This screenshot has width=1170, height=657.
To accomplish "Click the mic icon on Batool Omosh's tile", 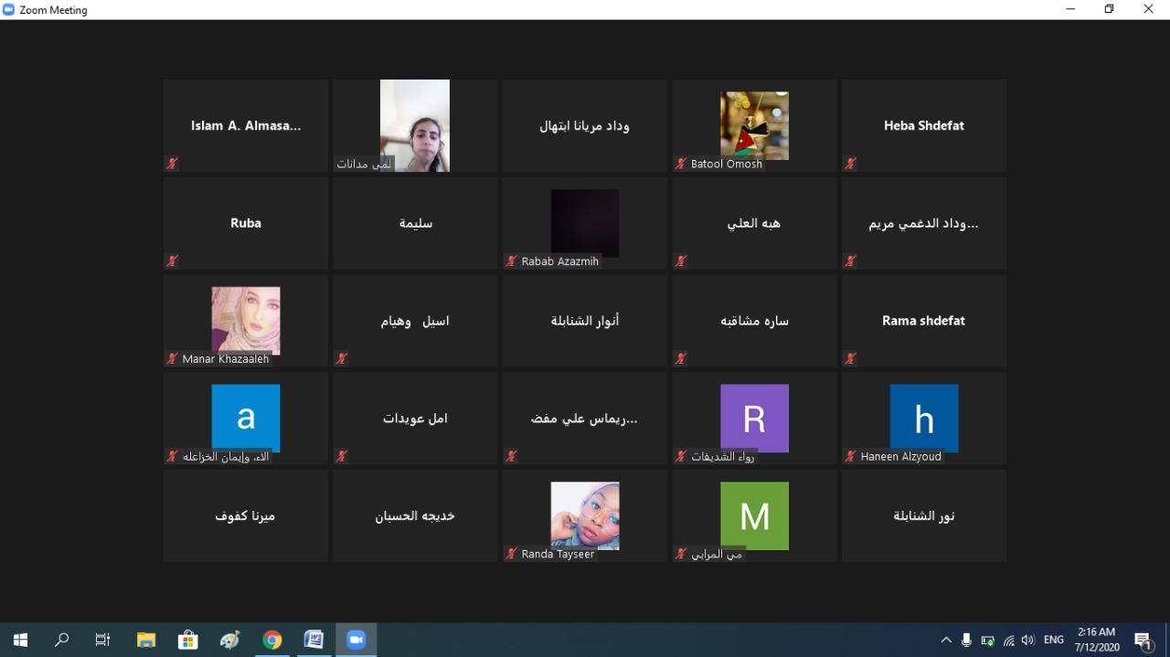I will (680, 164).
